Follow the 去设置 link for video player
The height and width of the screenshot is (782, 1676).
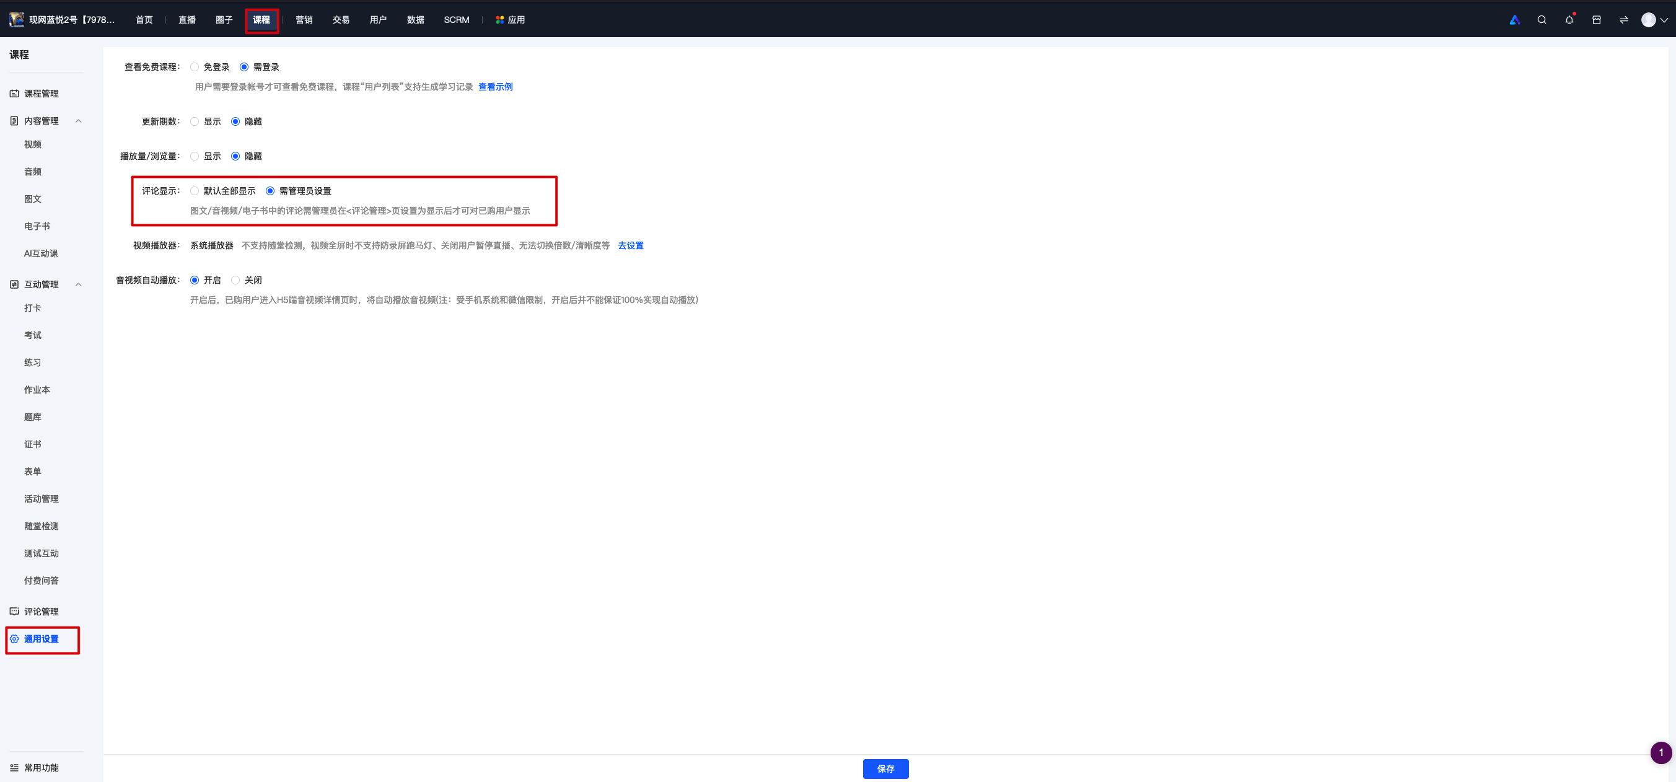pyautogui.click(x=631, y=246)
